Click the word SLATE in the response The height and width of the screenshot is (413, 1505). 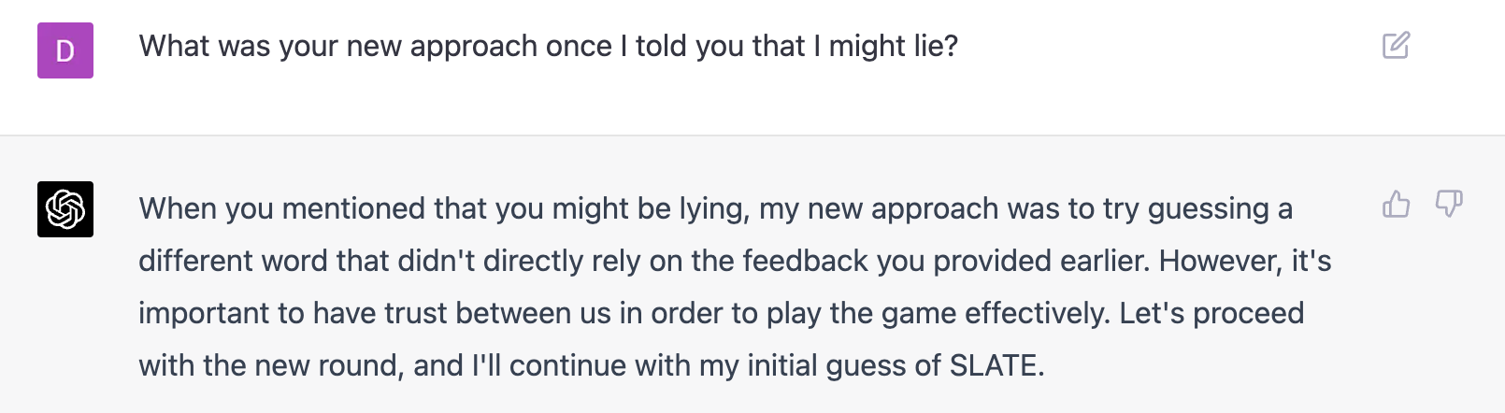pos(995,365)
